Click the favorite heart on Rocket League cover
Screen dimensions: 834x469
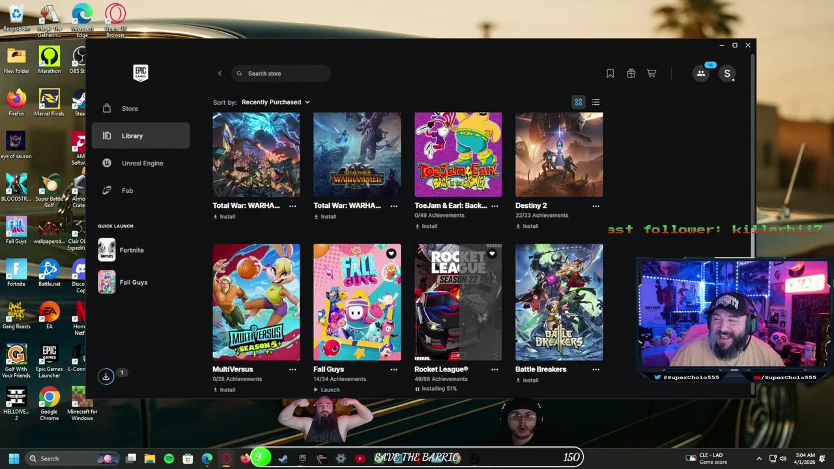pos(492,254)
